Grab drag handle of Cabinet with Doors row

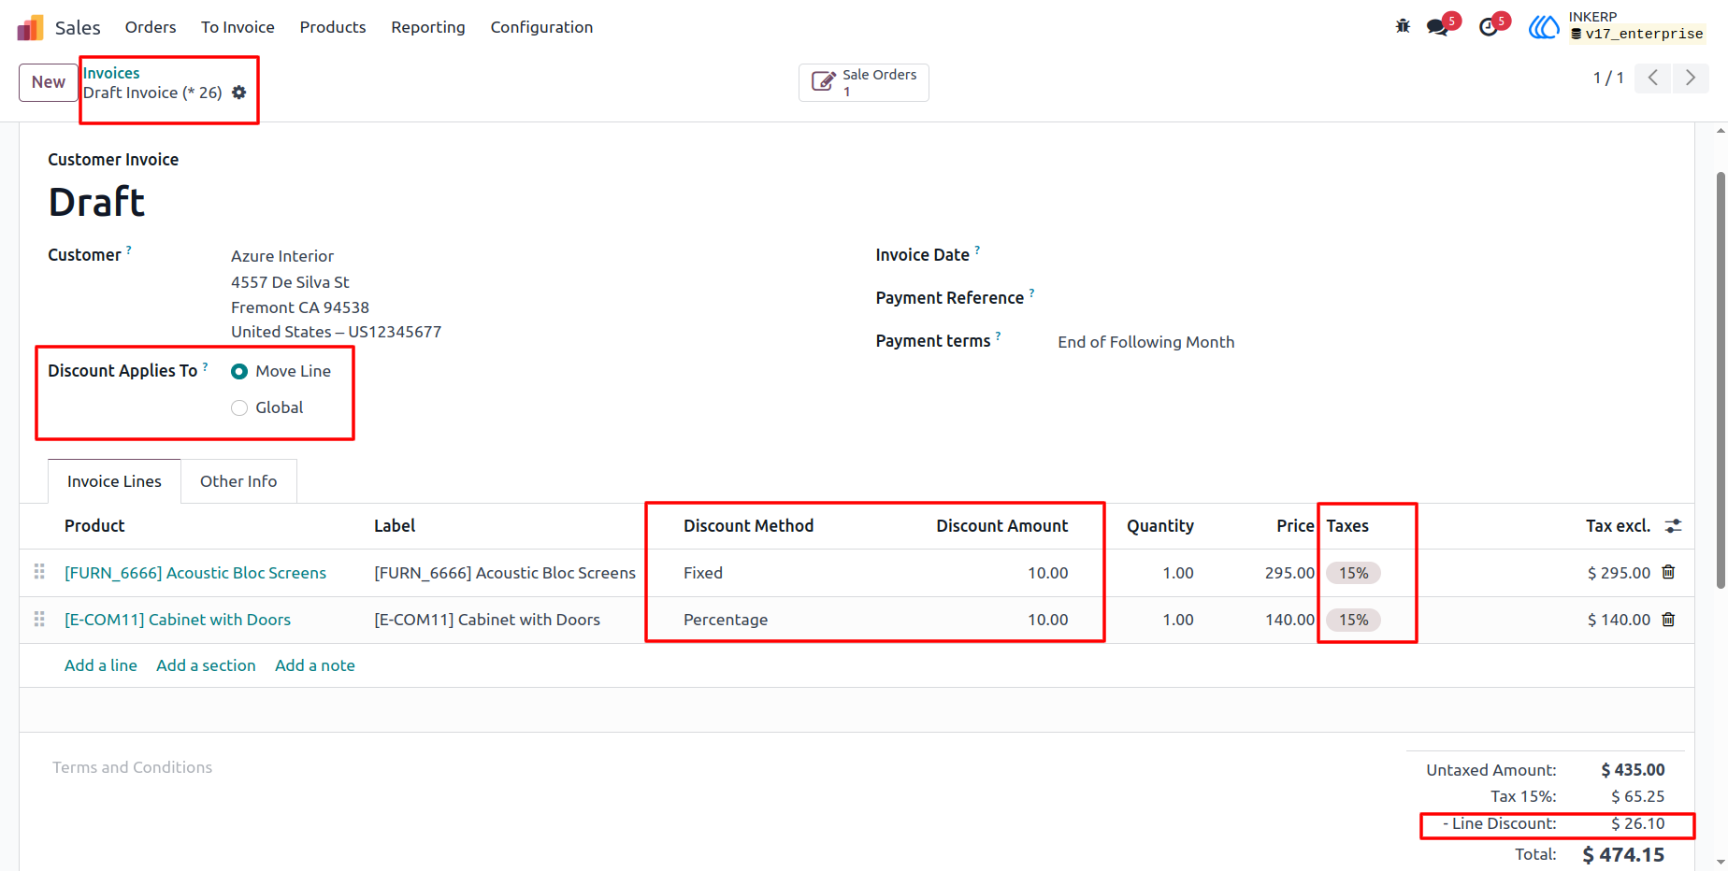39,619
